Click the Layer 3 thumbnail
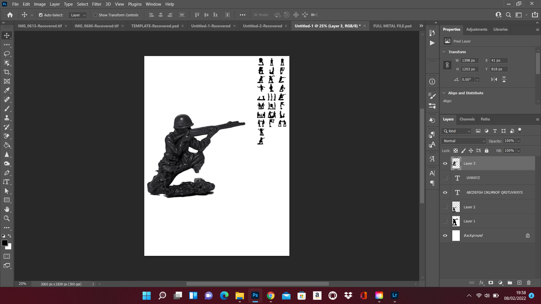This screenshot has height=304, width=541. [456, 164]
